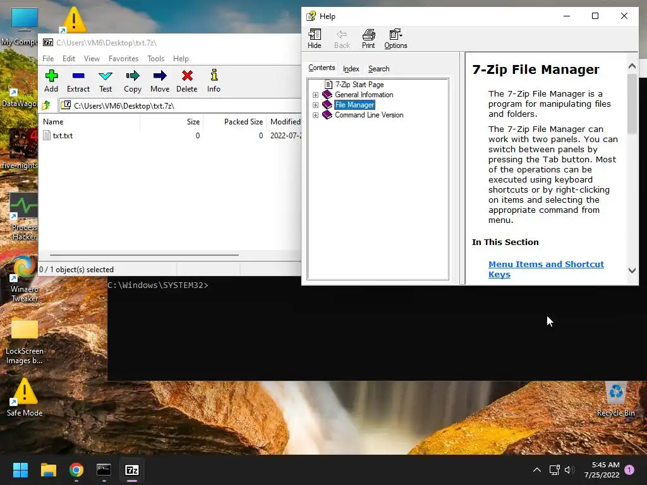Screen dimensions: 647x485
Task: Sort by Packed Size column header
Action: click(x=235, y=122)
